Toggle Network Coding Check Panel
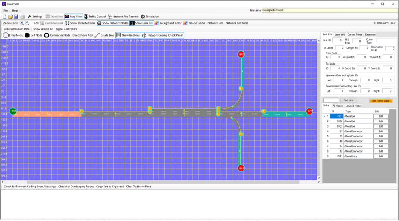399x221 pixels. pyautogui.click(x=162, y=35)
